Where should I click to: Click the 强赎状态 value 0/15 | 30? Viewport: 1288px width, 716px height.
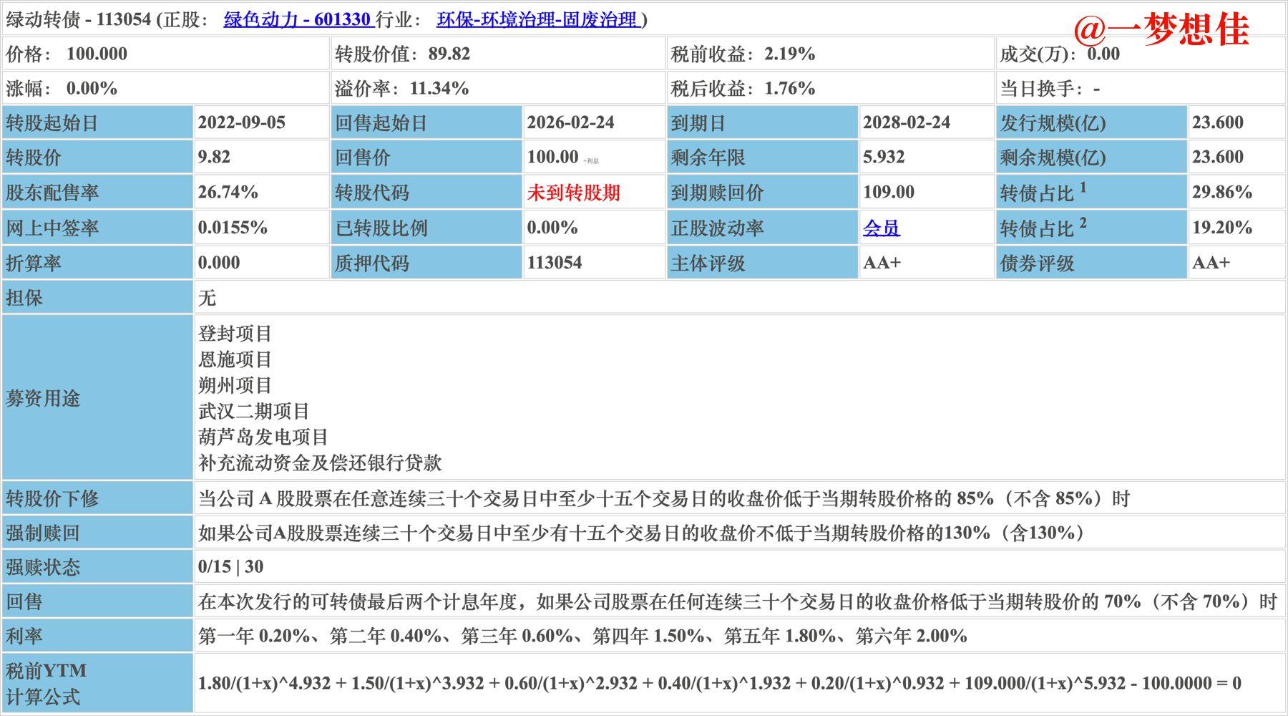(230, 567)
